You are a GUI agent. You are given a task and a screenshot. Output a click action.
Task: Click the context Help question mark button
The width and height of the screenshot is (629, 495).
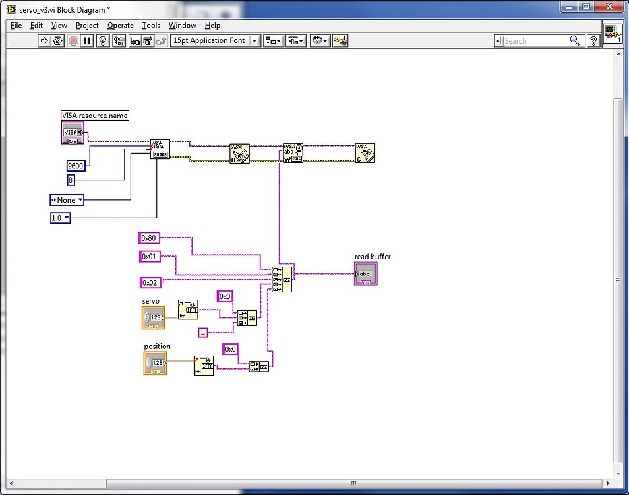point(593,41)
